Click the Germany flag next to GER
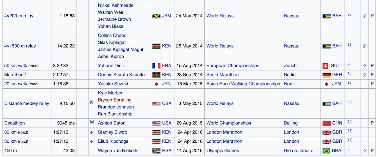Screen dimensions: 378x157 pos(326,75)
